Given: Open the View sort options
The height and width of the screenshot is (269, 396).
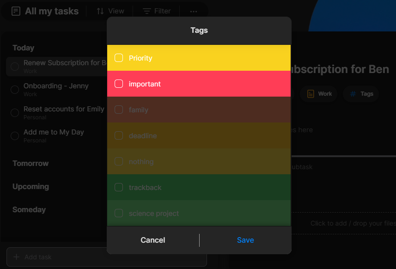Looking at the screenshot, I should (x=110, y=11).
